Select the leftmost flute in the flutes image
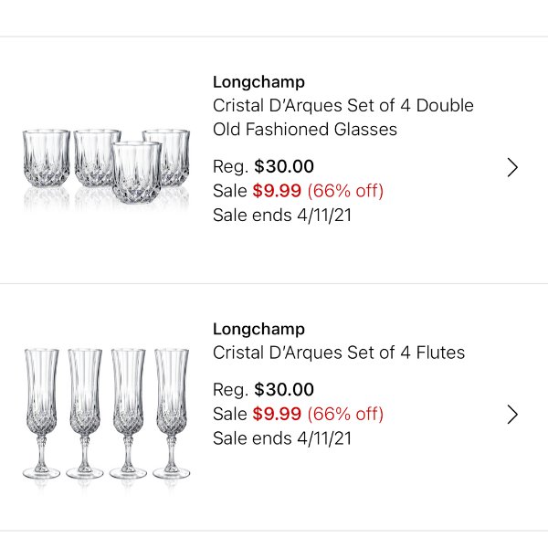Viewport: 548px width, 548px height. pos(41,414)
